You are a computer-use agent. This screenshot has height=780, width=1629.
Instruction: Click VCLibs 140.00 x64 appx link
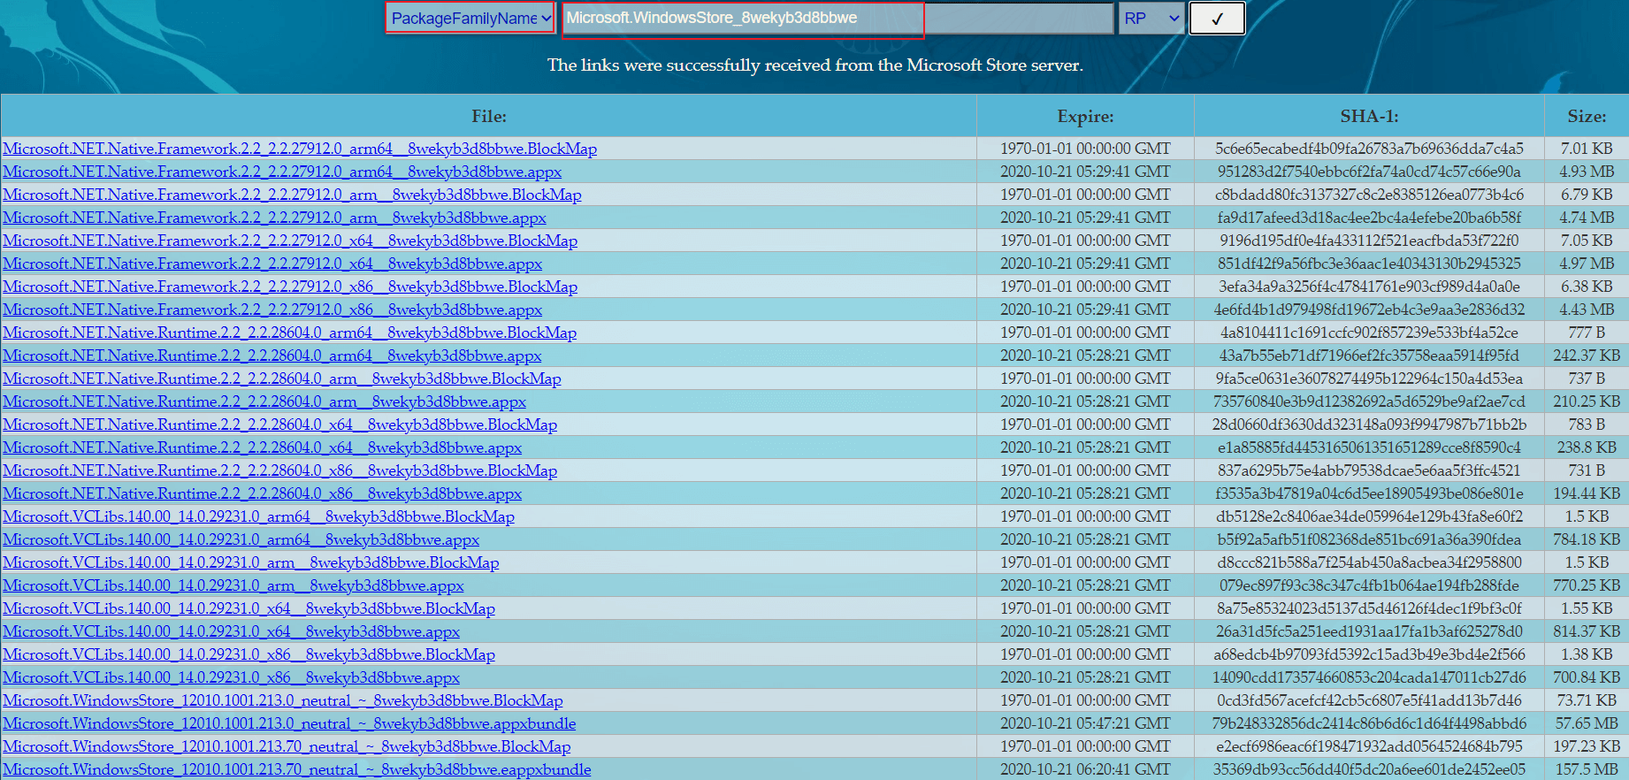pos(232,631)
